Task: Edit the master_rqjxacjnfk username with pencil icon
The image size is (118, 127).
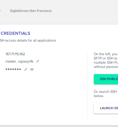Action: tap(38, 61)
